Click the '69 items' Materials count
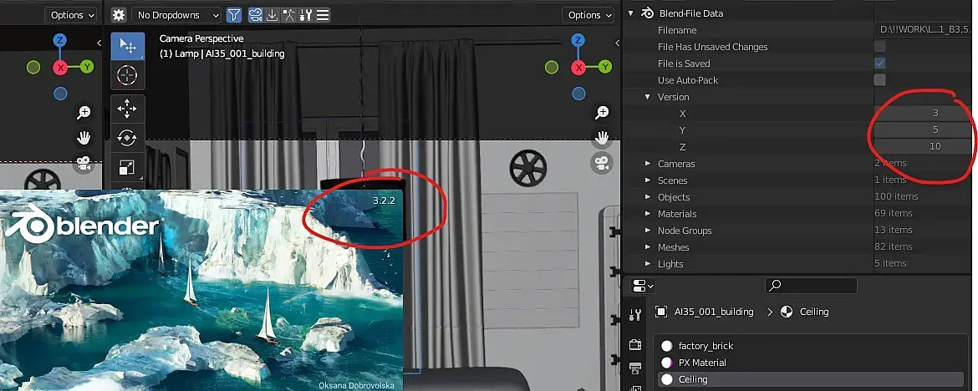The height and width of the screenshot is (391, 978). [x=894, y=213]
